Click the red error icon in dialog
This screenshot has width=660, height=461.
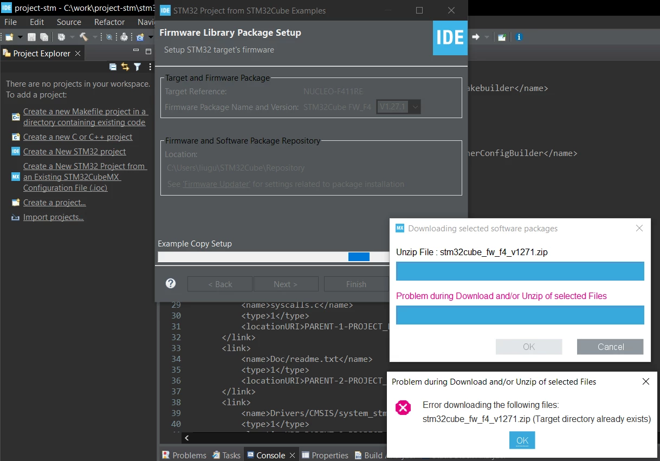coord(403,408)
